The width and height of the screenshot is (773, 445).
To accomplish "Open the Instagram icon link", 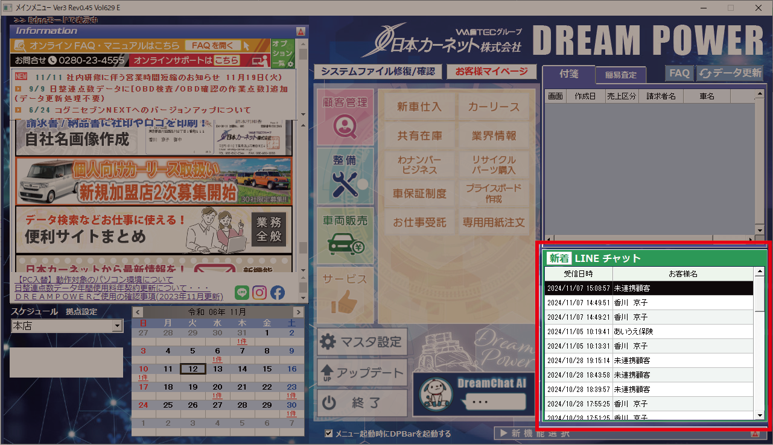I will click(x=259, y=292).
